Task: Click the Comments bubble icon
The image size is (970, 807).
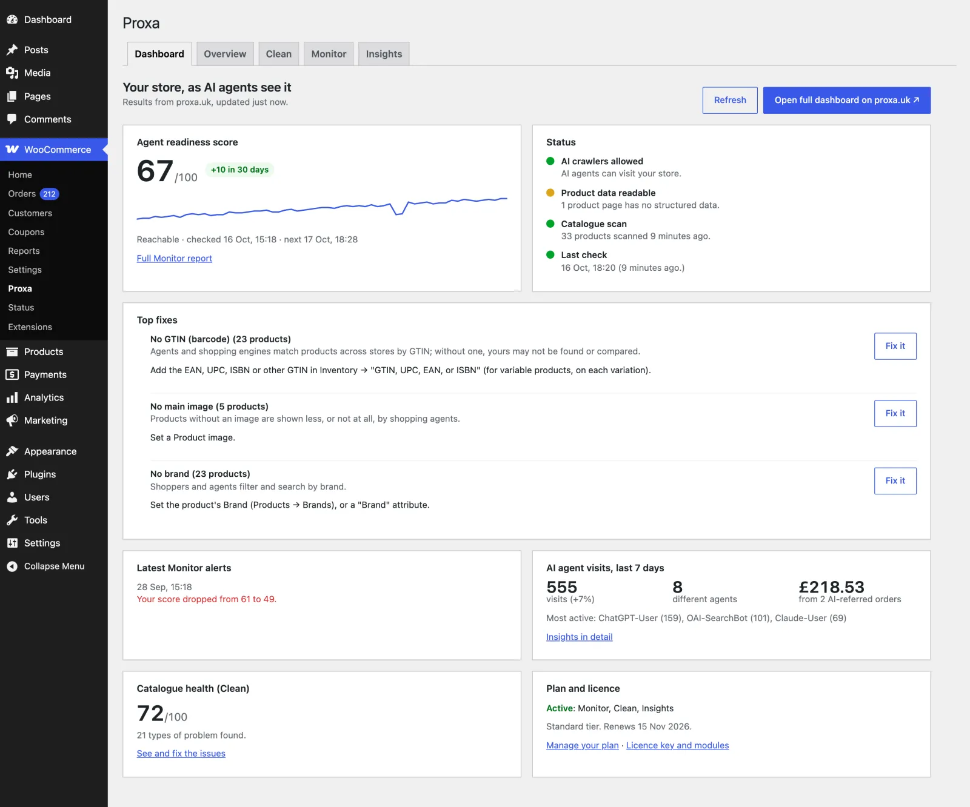Action: (12, 119)
